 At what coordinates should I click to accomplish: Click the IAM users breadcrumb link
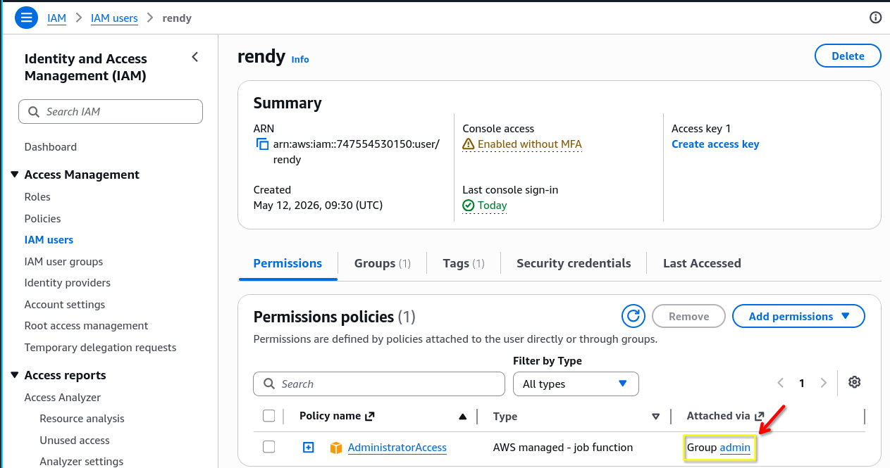114,18
